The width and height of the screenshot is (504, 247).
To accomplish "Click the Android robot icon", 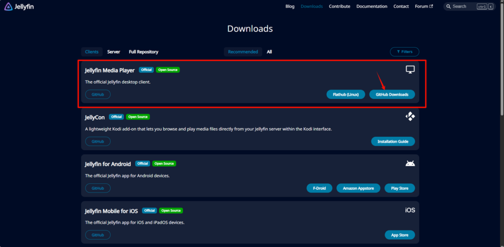I will [x=409, y=163].
